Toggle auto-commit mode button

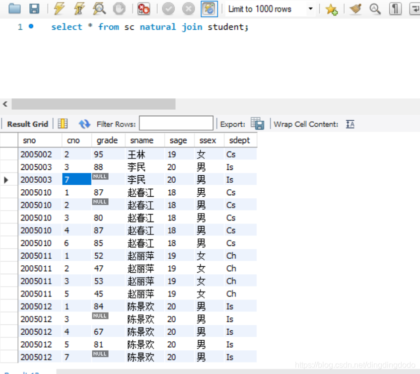[x=209, y=9]
